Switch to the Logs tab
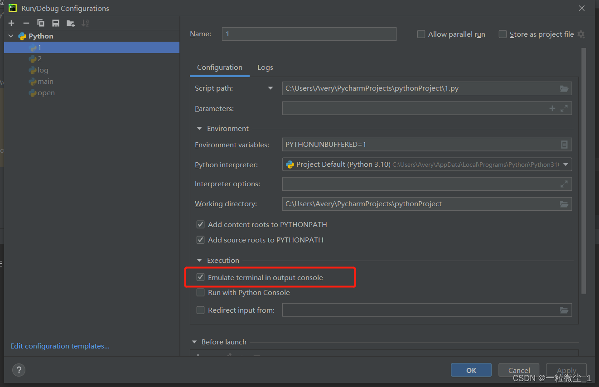The image size is (599, 387). pos(265,68)
